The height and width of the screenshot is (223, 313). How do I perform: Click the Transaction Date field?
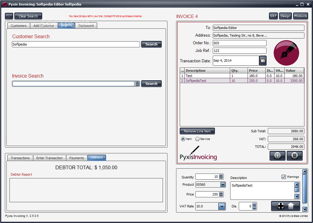(236, 60)
